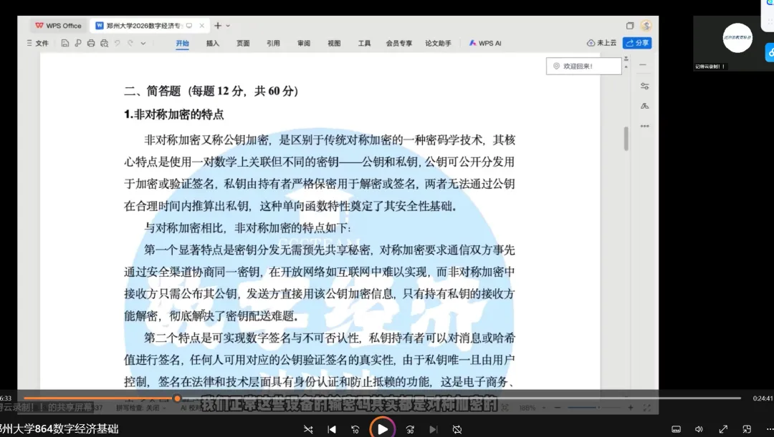Image resolution: width=774 pixels, height=437 pixels.
Task: Switch to the 插入 ribbon tab
Action: pos(213,44)
